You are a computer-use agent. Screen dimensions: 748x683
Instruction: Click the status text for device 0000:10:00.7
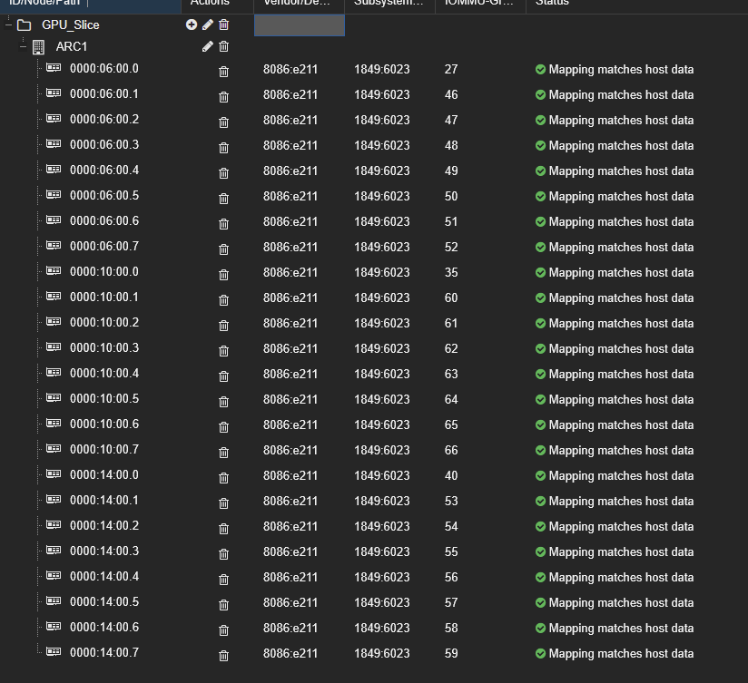click(x=621, y=450)
